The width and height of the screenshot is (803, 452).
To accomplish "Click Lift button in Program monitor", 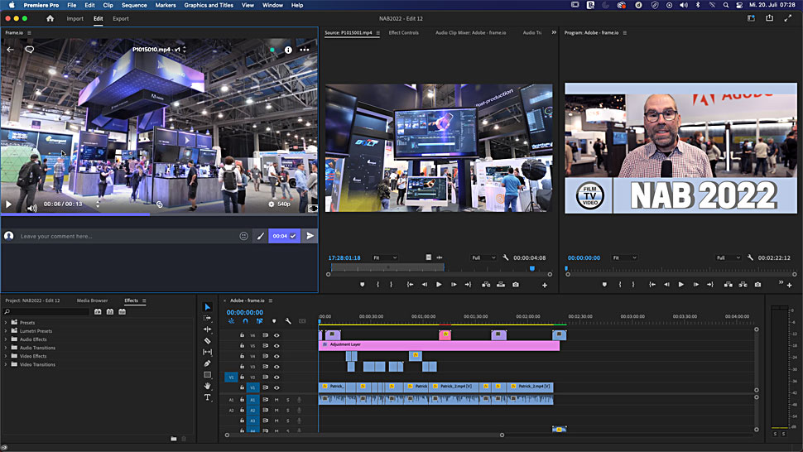I will 728,285.
